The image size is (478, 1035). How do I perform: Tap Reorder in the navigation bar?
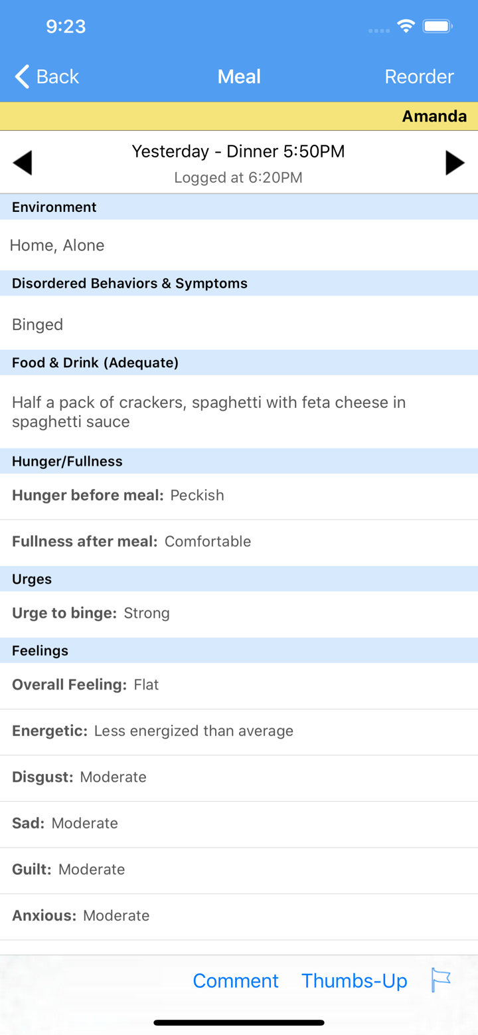point(419,76)
